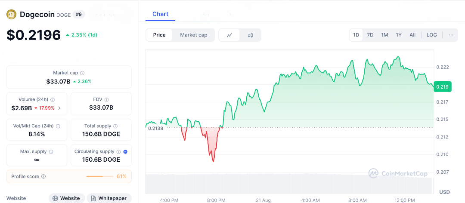Open the chart more options menu
The image size is (465, 203).
[x=451, y=35]
